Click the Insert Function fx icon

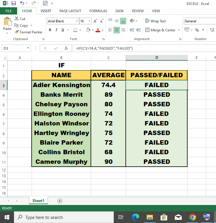66,48
